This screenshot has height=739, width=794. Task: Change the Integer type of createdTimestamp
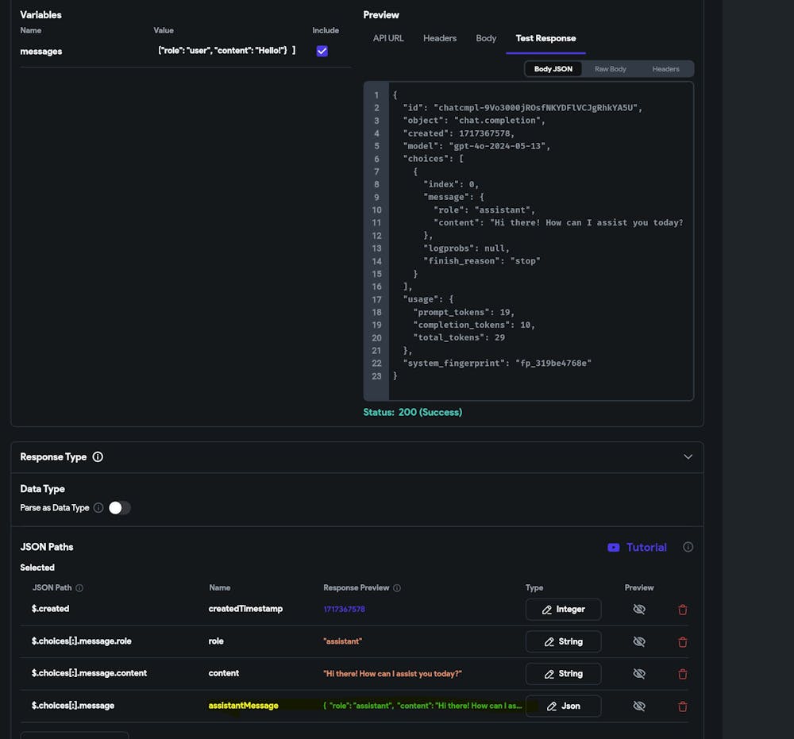click(x=563, y=610)
